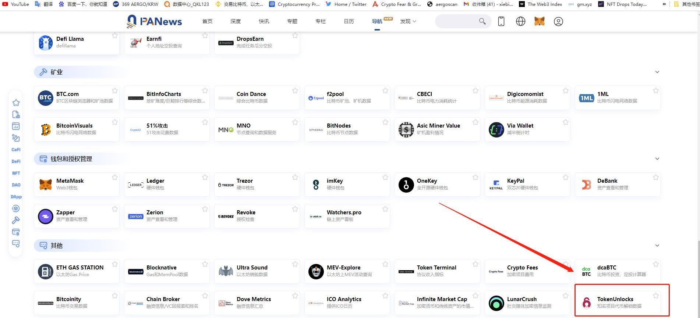The image size is (700, 318).
Task: Open the Zapper card icon
Action: click(x=46, y=216)
